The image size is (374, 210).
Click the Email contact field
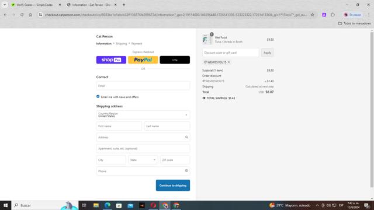point(143,86)
